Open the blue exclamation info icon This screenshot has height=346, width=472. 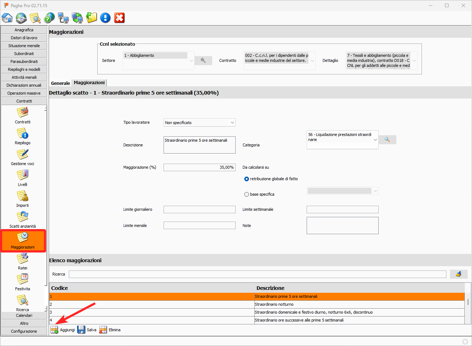[105, 18]
